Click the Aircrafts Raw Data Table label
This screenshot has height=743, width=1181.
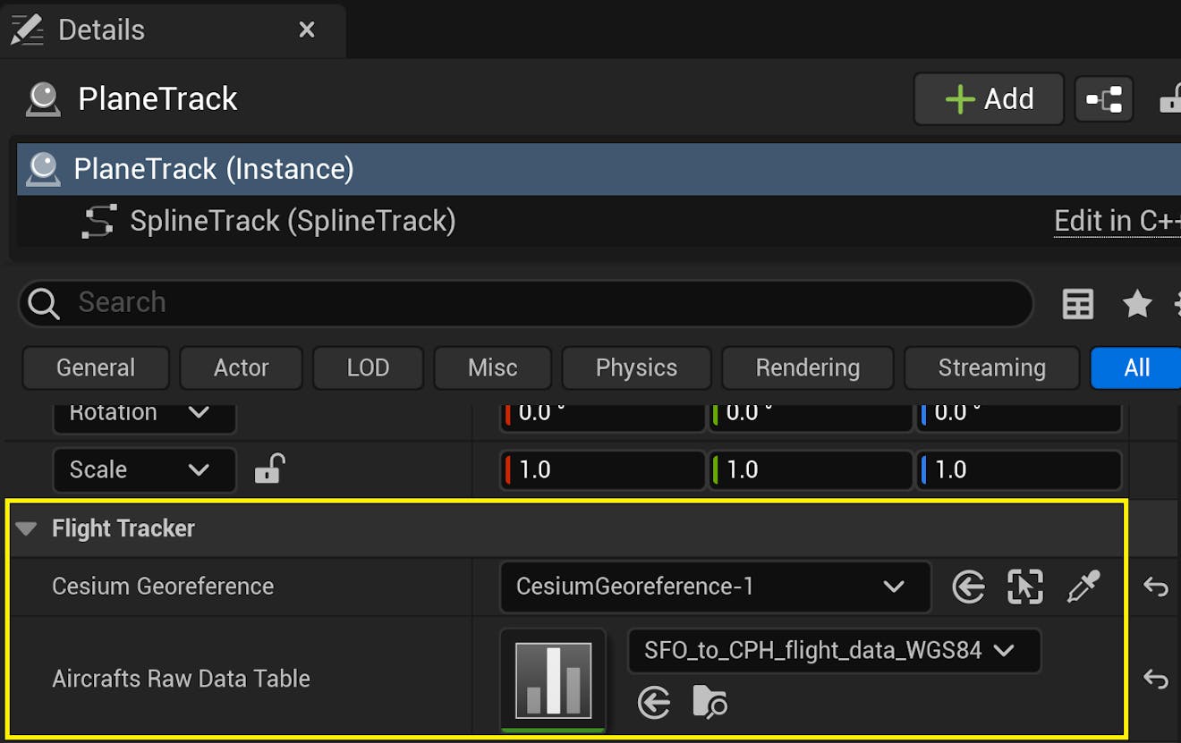[x=181, y=679]
